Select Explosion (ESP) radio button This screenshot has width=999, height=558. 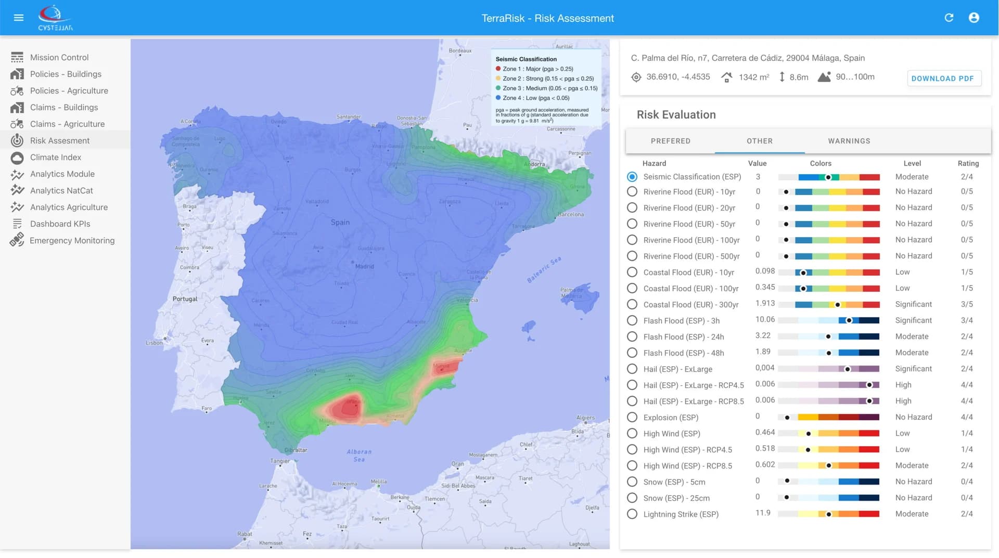[x=632, y=417]
